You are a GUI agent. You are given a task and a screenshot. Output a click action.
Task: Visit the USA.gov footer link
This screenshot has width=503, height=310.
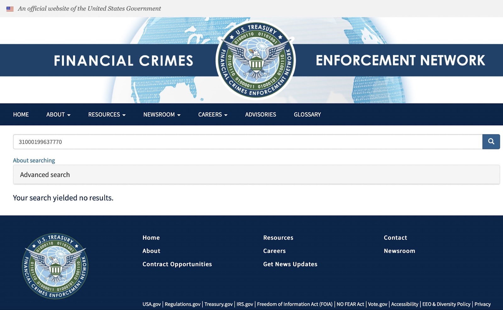152,304
